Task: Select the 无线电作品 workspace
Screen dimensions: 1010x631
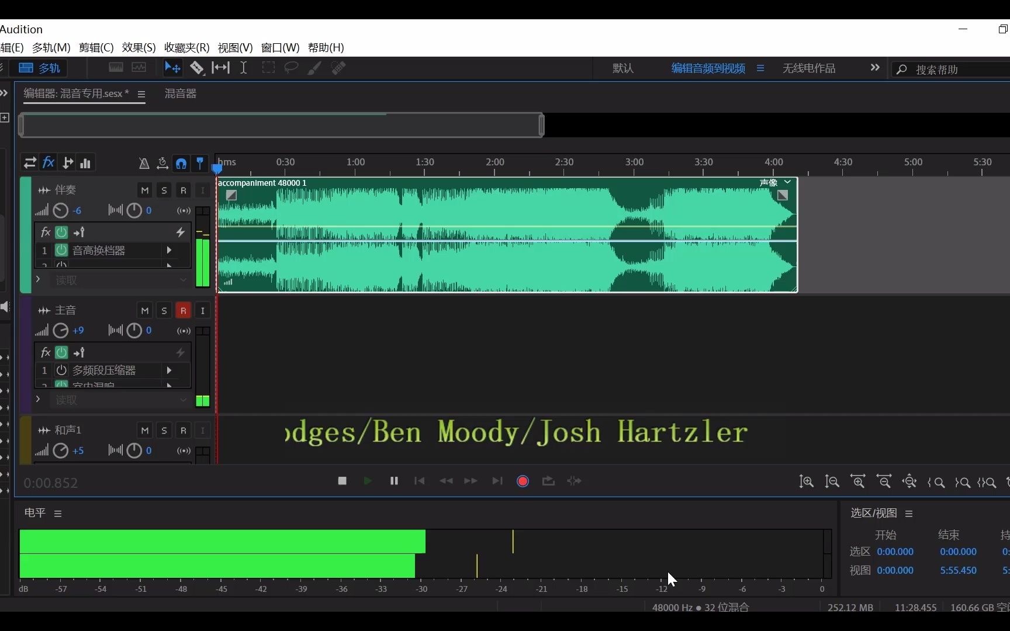Action: pos(809,68)
